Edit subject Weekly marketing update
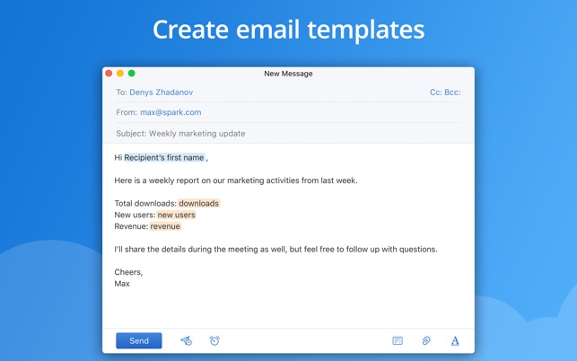This screenshot has width=577, height=361. pyautogui.click(x=197, y=133)
